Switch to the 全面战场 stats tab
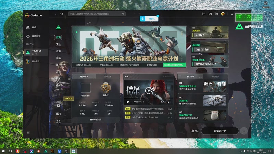The width and height of the screenshot is (274, 154). [x=108, y=76]
